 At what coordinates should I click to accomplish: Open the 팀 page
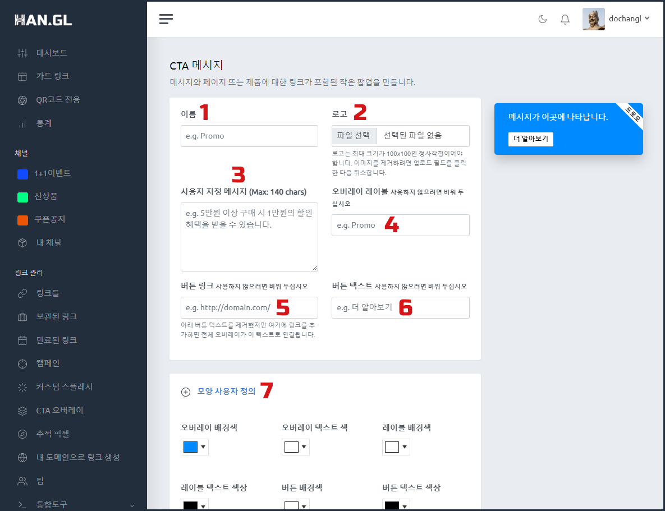coord(40,481)
